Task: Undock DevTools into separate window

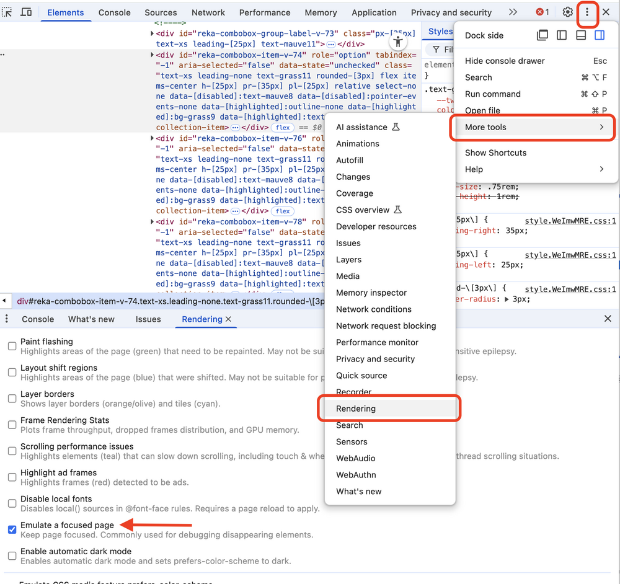Action: 542,35
